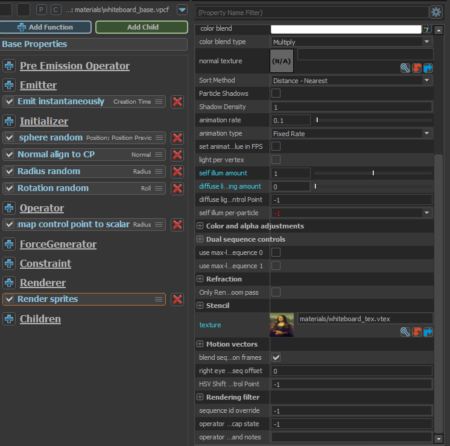Remove the Render sprites renderer

pyautogui.click(x=177, y=300)
